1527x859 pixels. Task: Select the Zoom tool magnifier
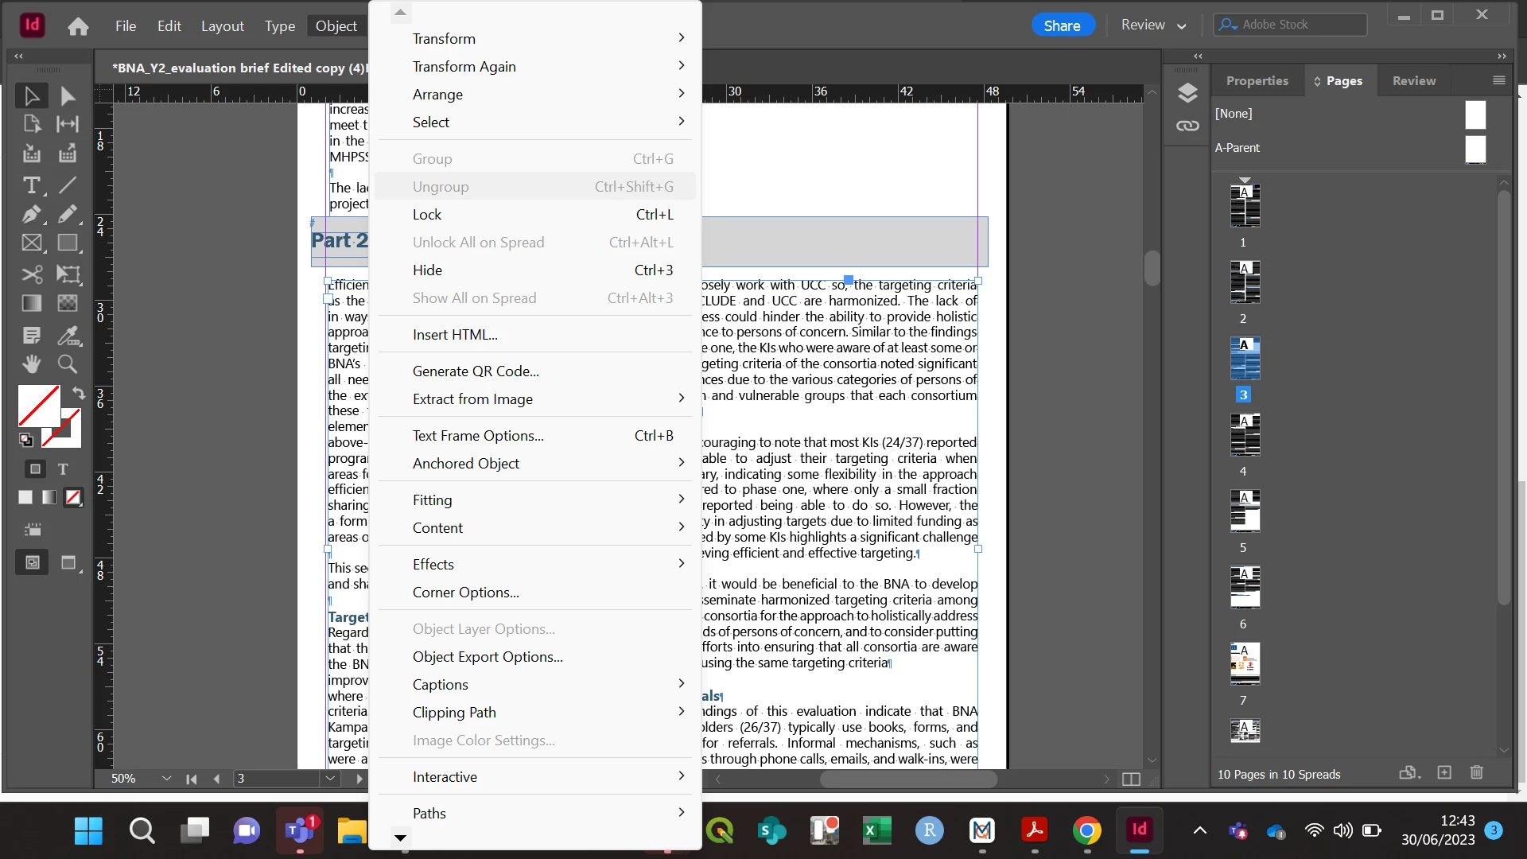pos(68,364)
